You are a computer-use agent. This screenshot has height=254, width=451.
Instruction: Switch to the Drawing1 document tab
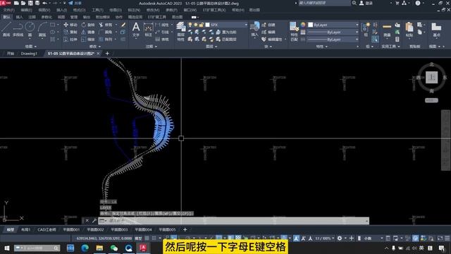click(x=29, y=54)
